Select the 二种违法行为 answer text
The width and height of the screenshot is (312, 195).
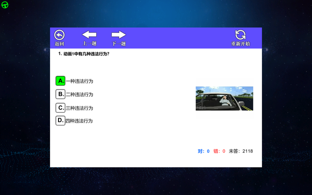pyautogui.click(x=80, y=95)
